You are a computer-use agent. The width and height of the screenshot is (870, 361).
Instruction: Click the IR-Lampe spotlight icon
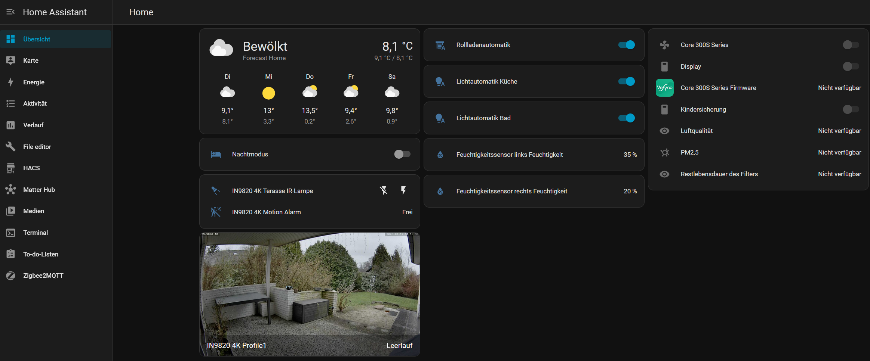pyautogui.click(x=216, y=191)
